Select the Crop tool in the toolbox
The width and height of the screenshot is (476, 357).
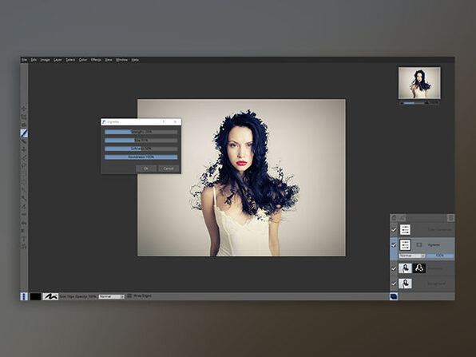[x=24, y=117]
